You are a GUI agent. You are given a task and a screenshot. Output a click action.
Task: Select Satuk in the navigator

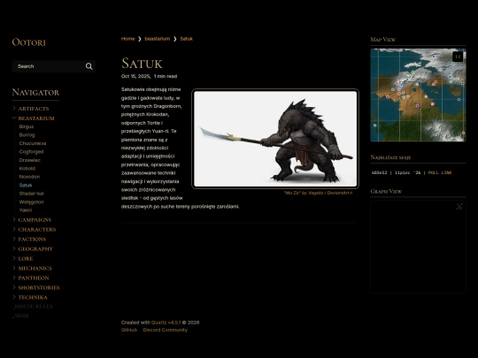pos(26,185)
